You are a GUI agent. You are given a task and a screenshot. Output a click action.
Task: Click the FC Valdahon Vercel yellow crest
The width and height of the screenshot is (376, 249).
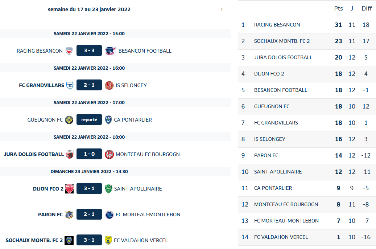(108, 240)
